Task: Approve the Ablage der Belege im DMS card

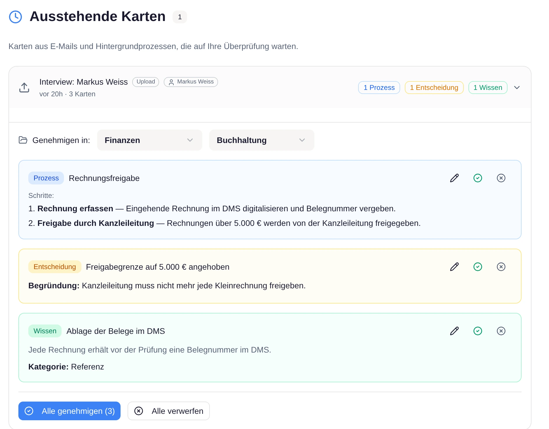Action: tap(478, 331)
